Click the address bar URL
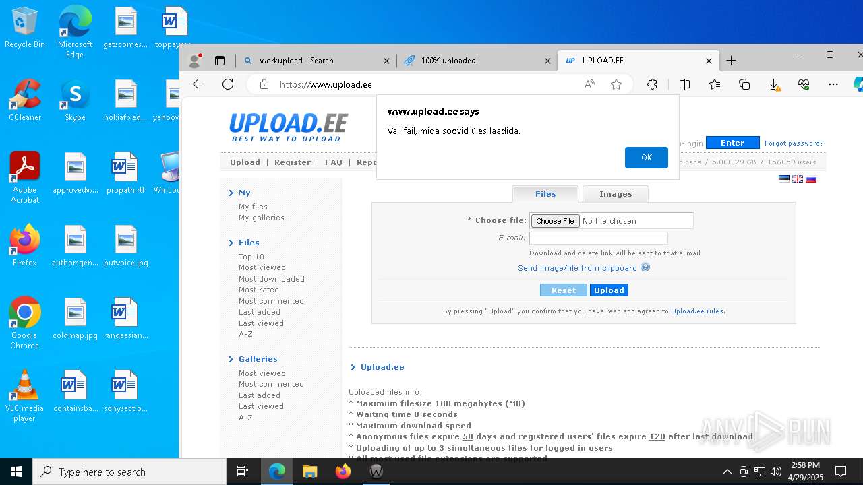Image resolution: width=863 pixels, height=485 pixels. [x=326, y=84]
